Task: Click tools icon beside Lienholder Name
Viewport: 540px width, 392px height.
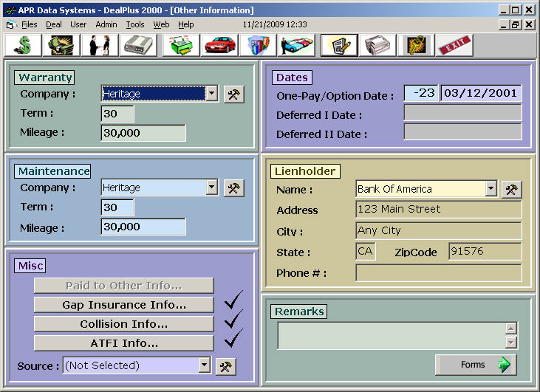Action: click(511, 190)
